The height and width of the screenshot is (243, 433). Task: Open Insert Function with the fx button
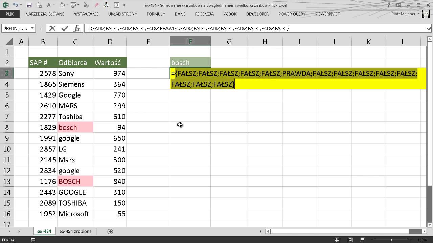(77, 28)
